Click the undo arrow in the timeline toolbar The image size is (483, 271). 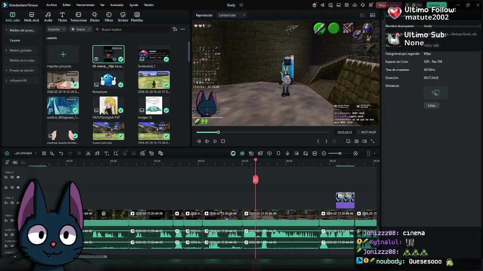pyautogui.click(x=61, y=153)
